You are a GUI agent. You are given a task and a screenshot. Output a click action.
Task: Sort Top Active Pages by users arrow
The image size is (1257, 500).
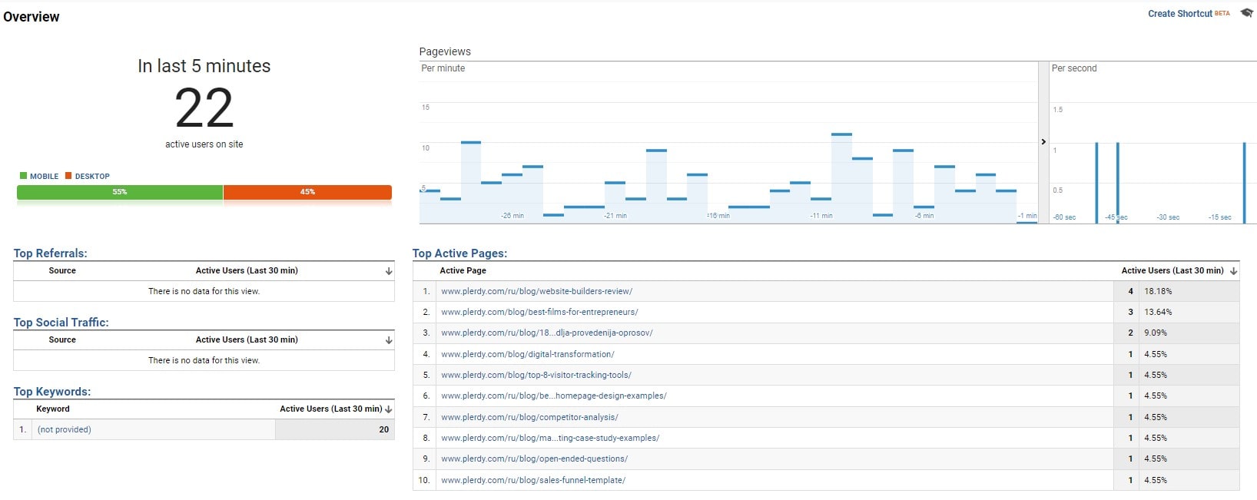coord(1233,271)
